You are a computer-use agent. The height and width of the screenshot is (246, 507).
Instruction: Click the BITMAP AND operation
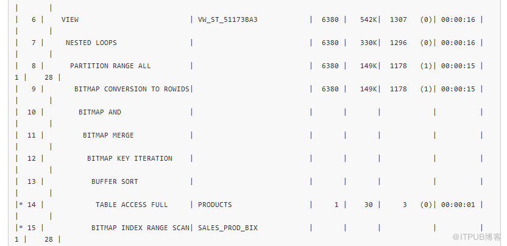pyautogui.click(x=99, y=112)
